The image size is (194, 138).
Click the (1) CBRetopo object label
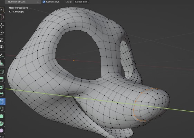17,12
